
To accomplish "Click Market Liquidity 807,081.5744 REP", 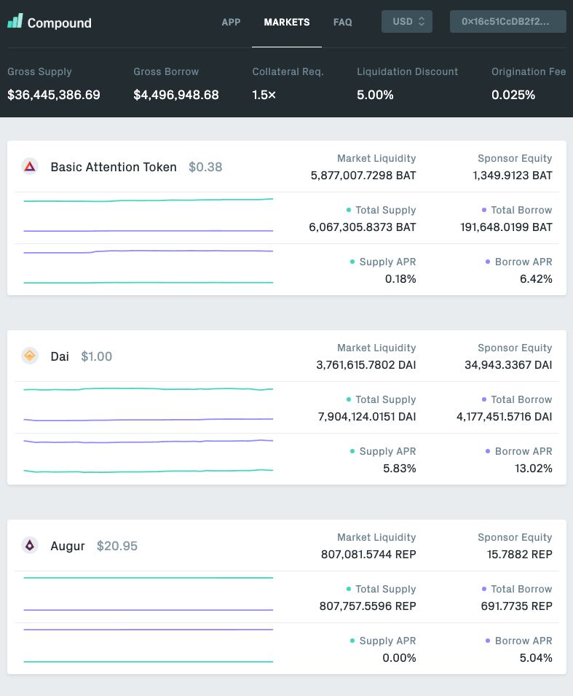I will 368,555.
